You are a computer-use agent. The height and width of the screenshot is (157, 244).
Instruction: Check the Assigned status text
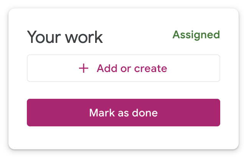point(196,35)
